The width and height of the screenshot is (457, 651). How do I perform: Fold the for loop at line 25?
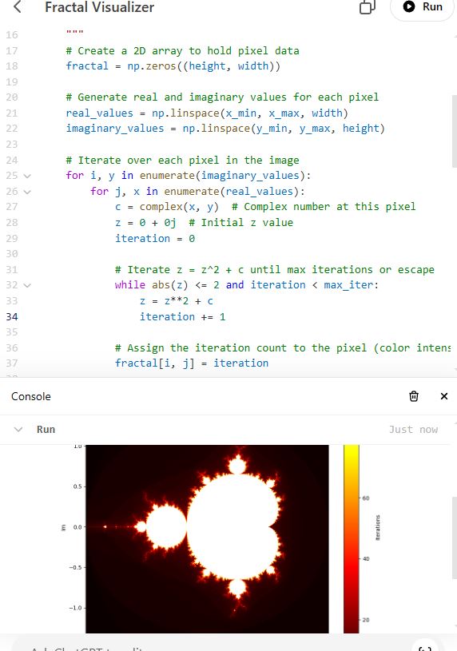tap(27, 176)
